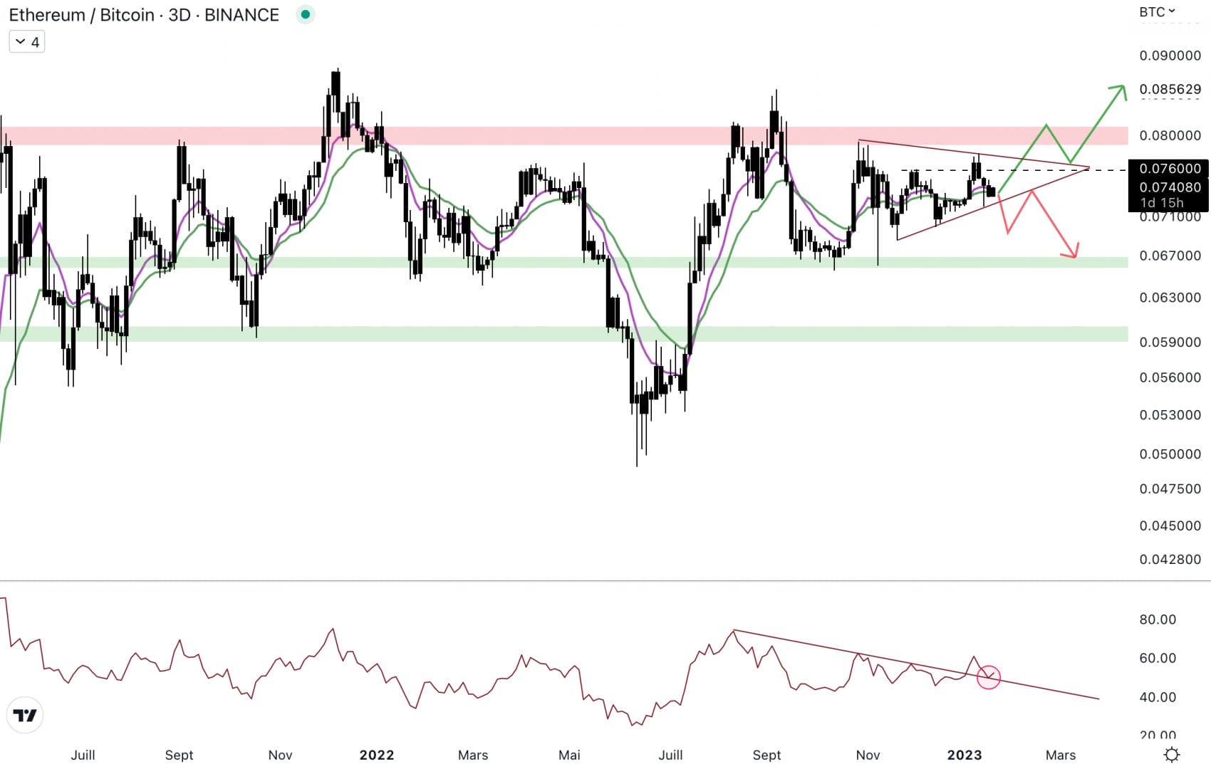The height and width of the screenshot is (769, 1211).
Task: Click the Mai label on time axis
Action: point(569,755)
